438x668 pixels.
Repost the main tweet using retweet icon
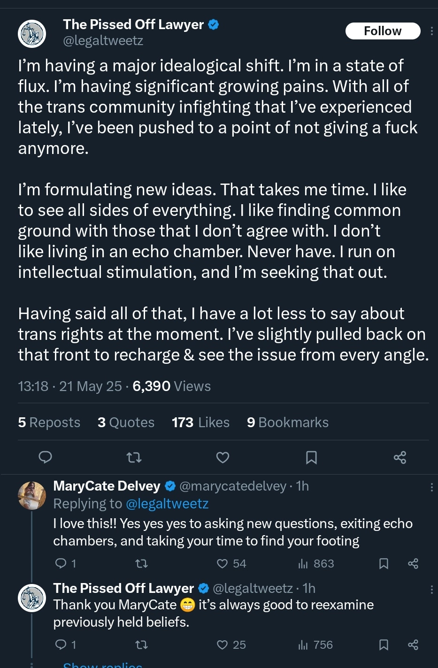[x=134, y=457]
